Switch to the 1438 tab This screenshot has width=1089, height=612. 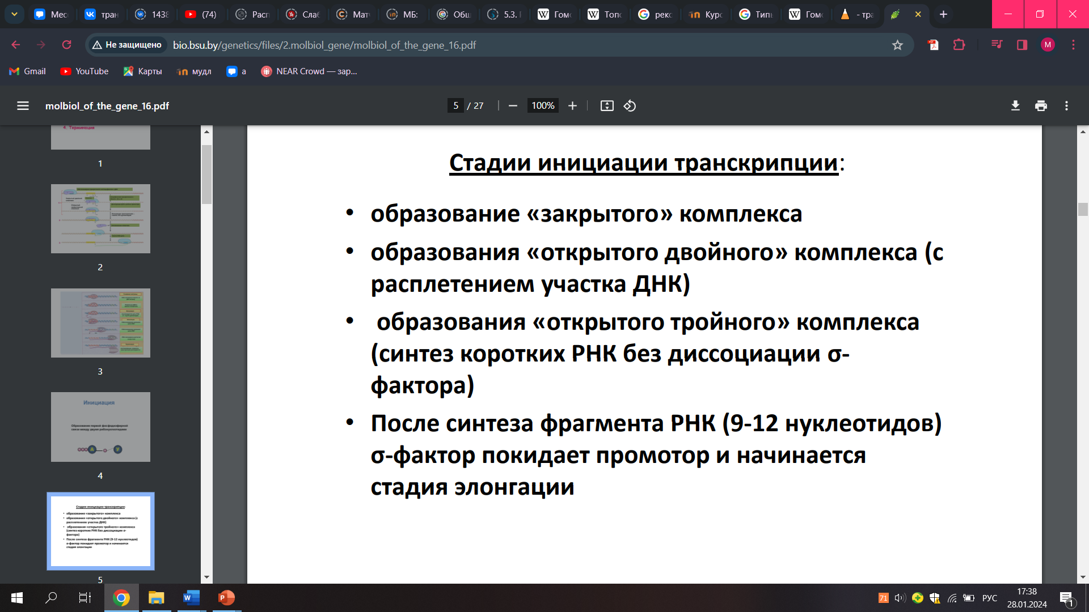[151, 14]
